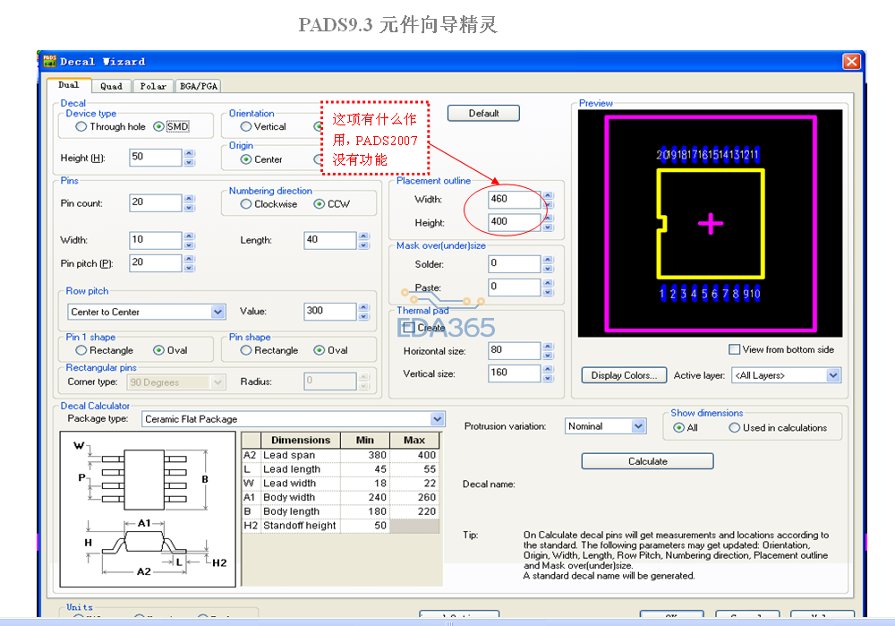The width and height of the screenshot is (895, 626).
Task: Click the Calculate button
Action: tap(647, 461)
